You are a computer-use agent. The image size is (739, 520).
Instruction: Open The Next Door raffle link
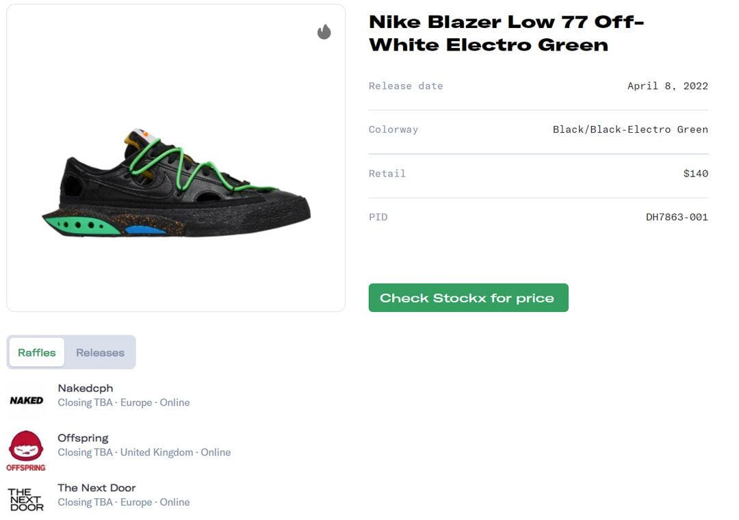point(96,488)
